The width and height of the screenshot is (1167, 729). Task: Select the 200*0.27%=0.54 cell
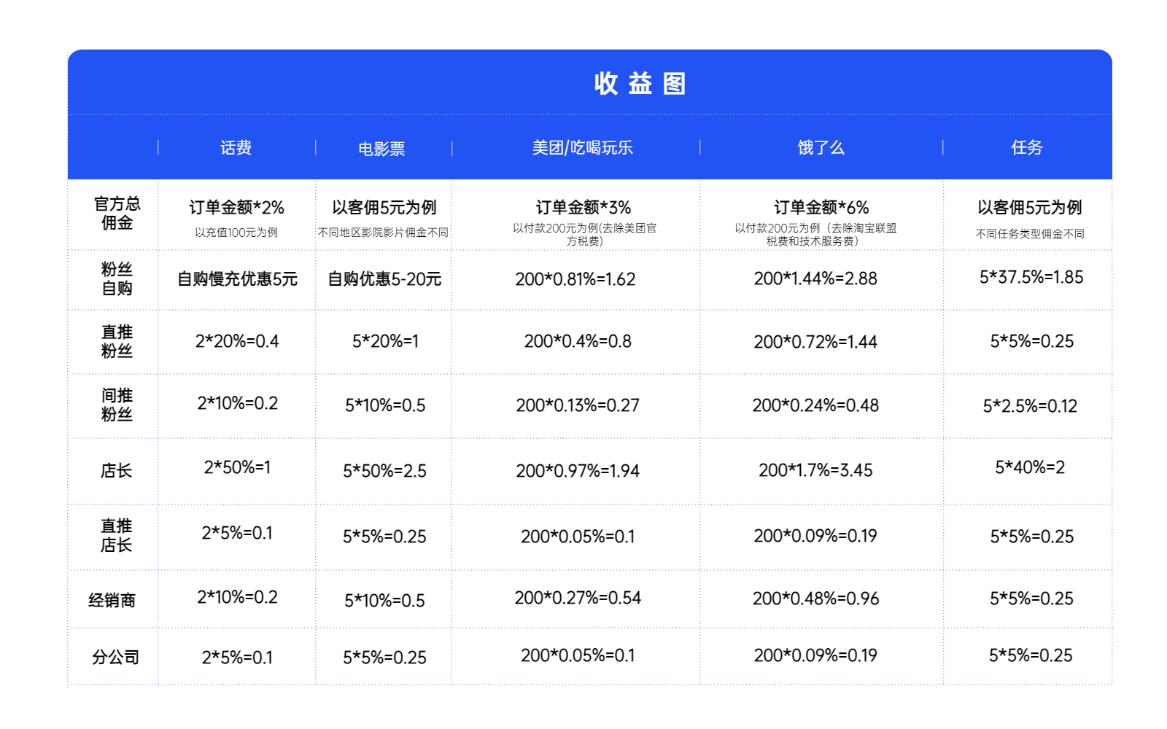click(x=578, y=598)
